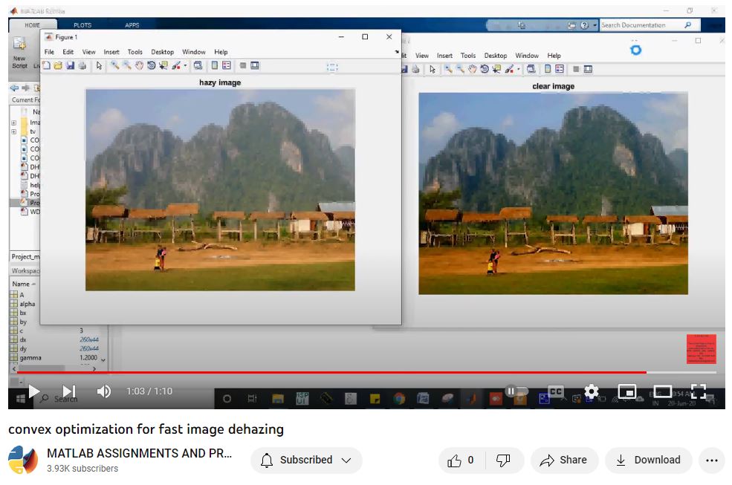Enable theater mode view
This screenshot has width=732, height=485.
[662, 391]
